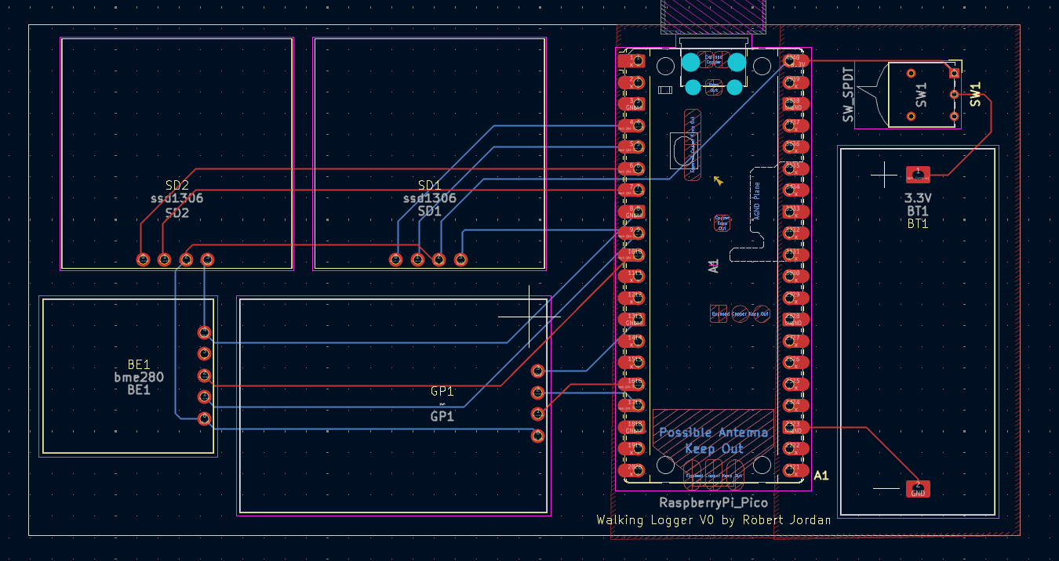This screenshot has height=561, width=1059.
Task: Select Pico pad 40 on the right row
Action: [795, 60]
